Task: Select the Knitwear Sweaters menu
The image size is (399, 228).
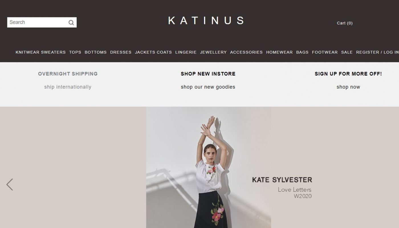Action: [40, 52]
